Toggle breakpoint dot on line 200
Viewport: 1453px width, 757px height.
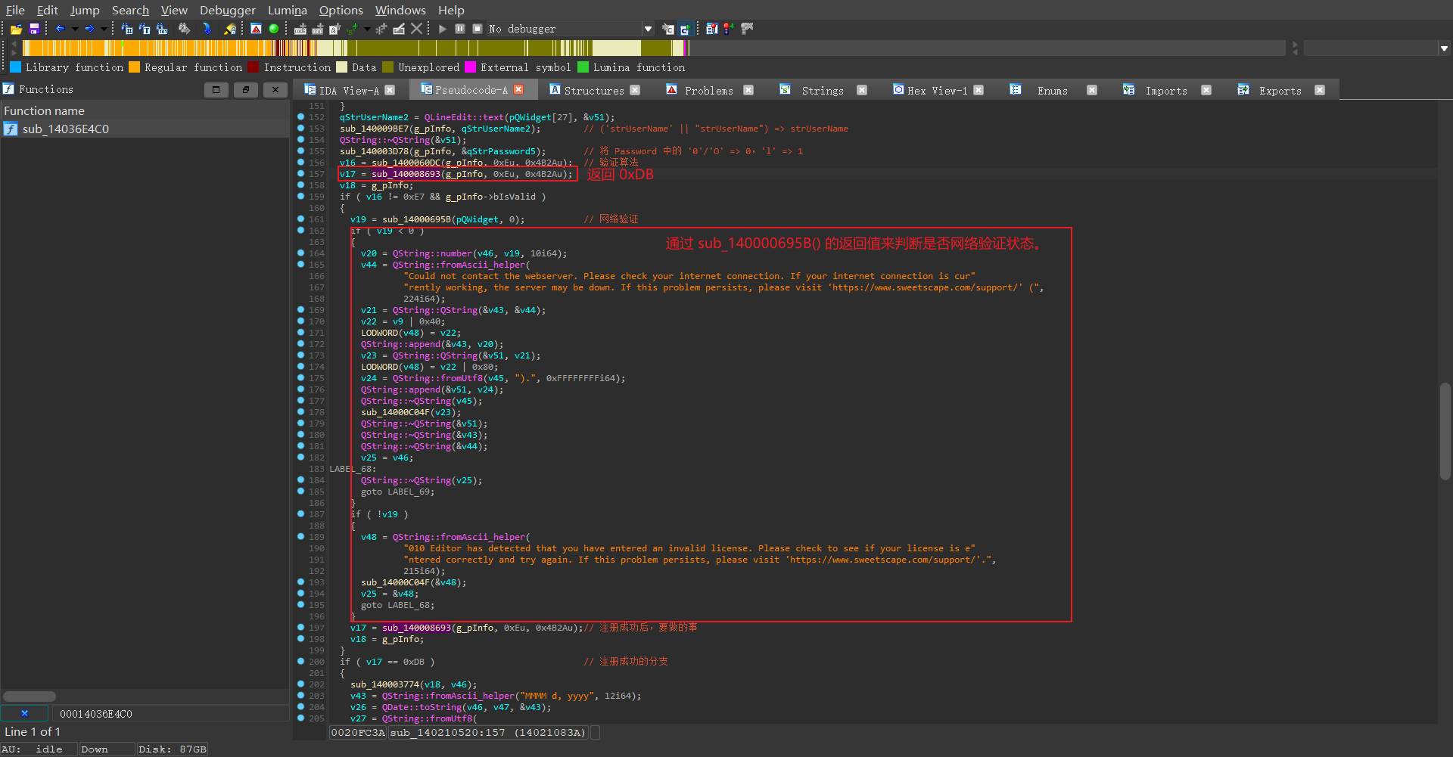pos(301,662)
